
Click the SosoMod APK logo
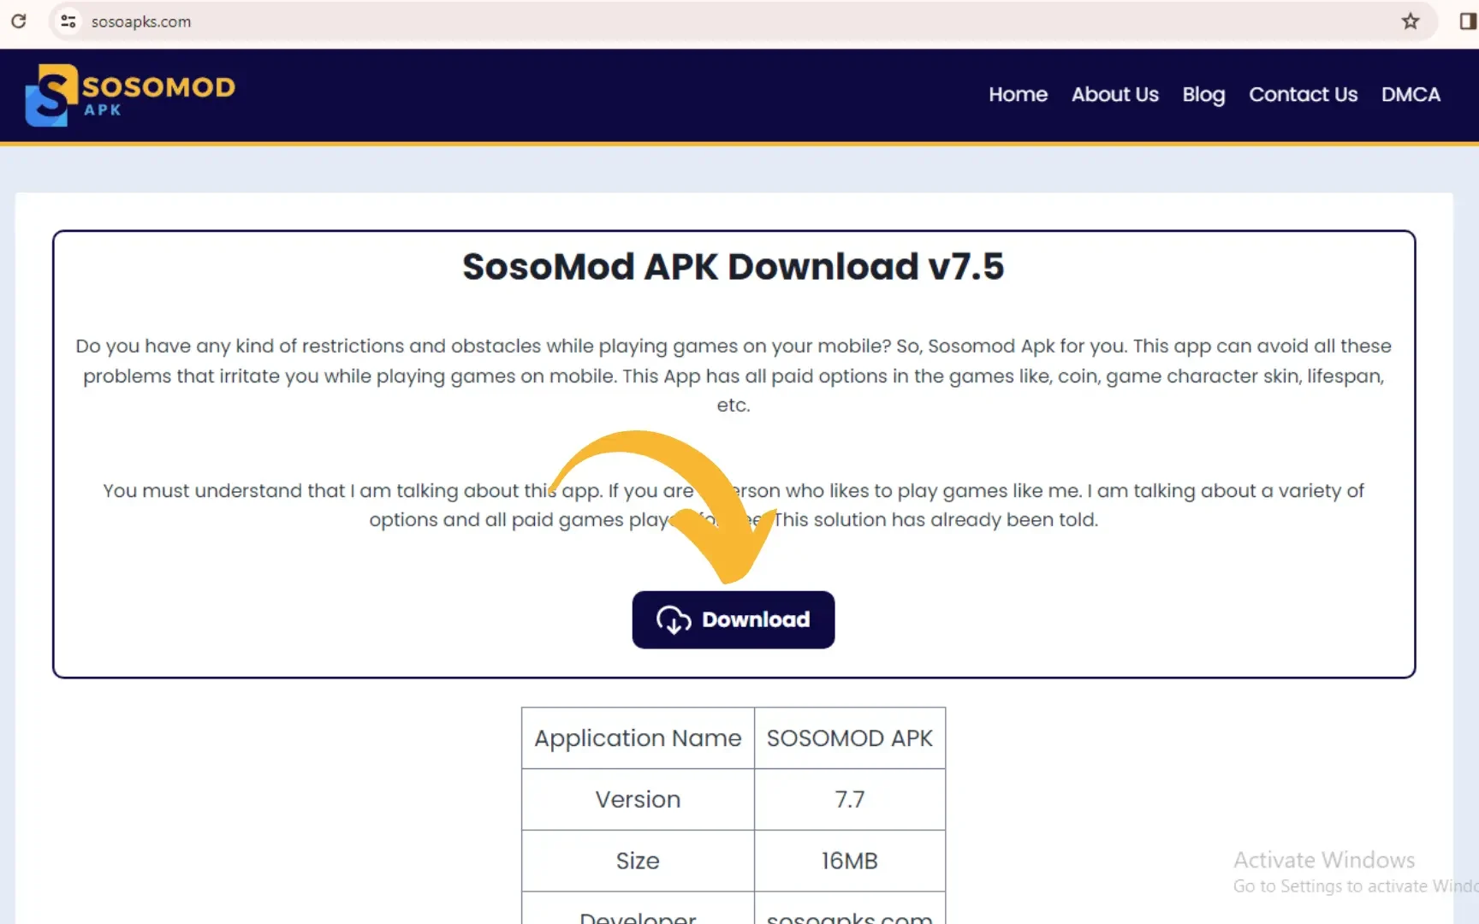click(130, 95)
